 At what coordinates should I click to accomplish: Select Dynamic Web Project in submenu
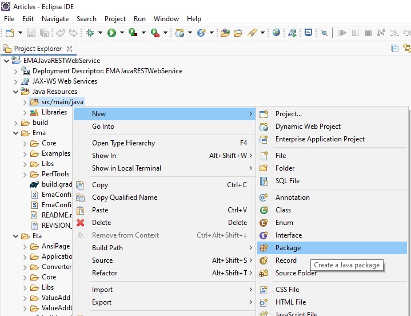pyautogui.click(x=332, y=127)
